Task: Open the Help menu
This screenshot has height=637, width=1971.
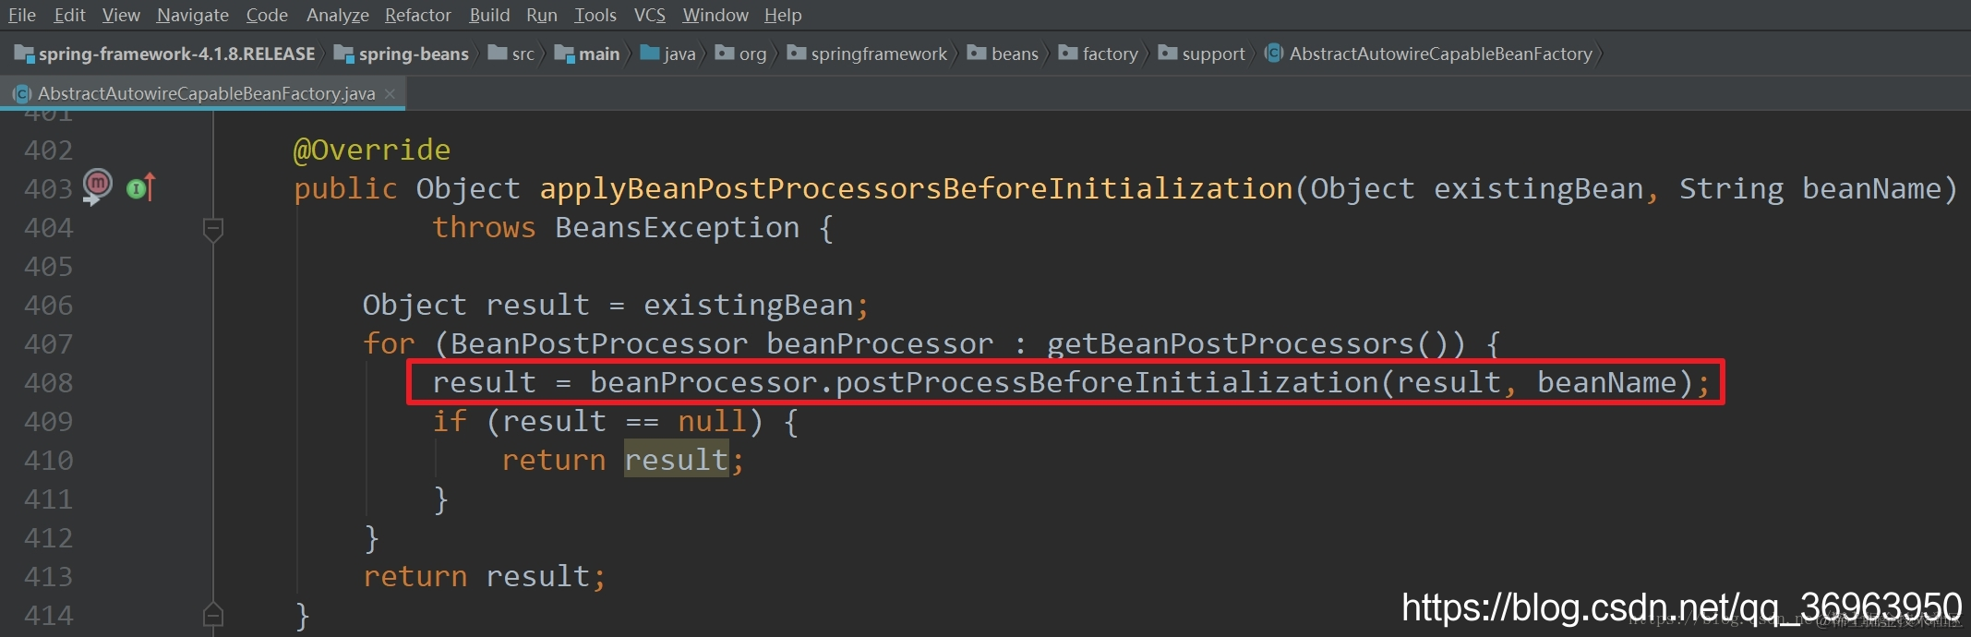Action: (x=783, y=15)
